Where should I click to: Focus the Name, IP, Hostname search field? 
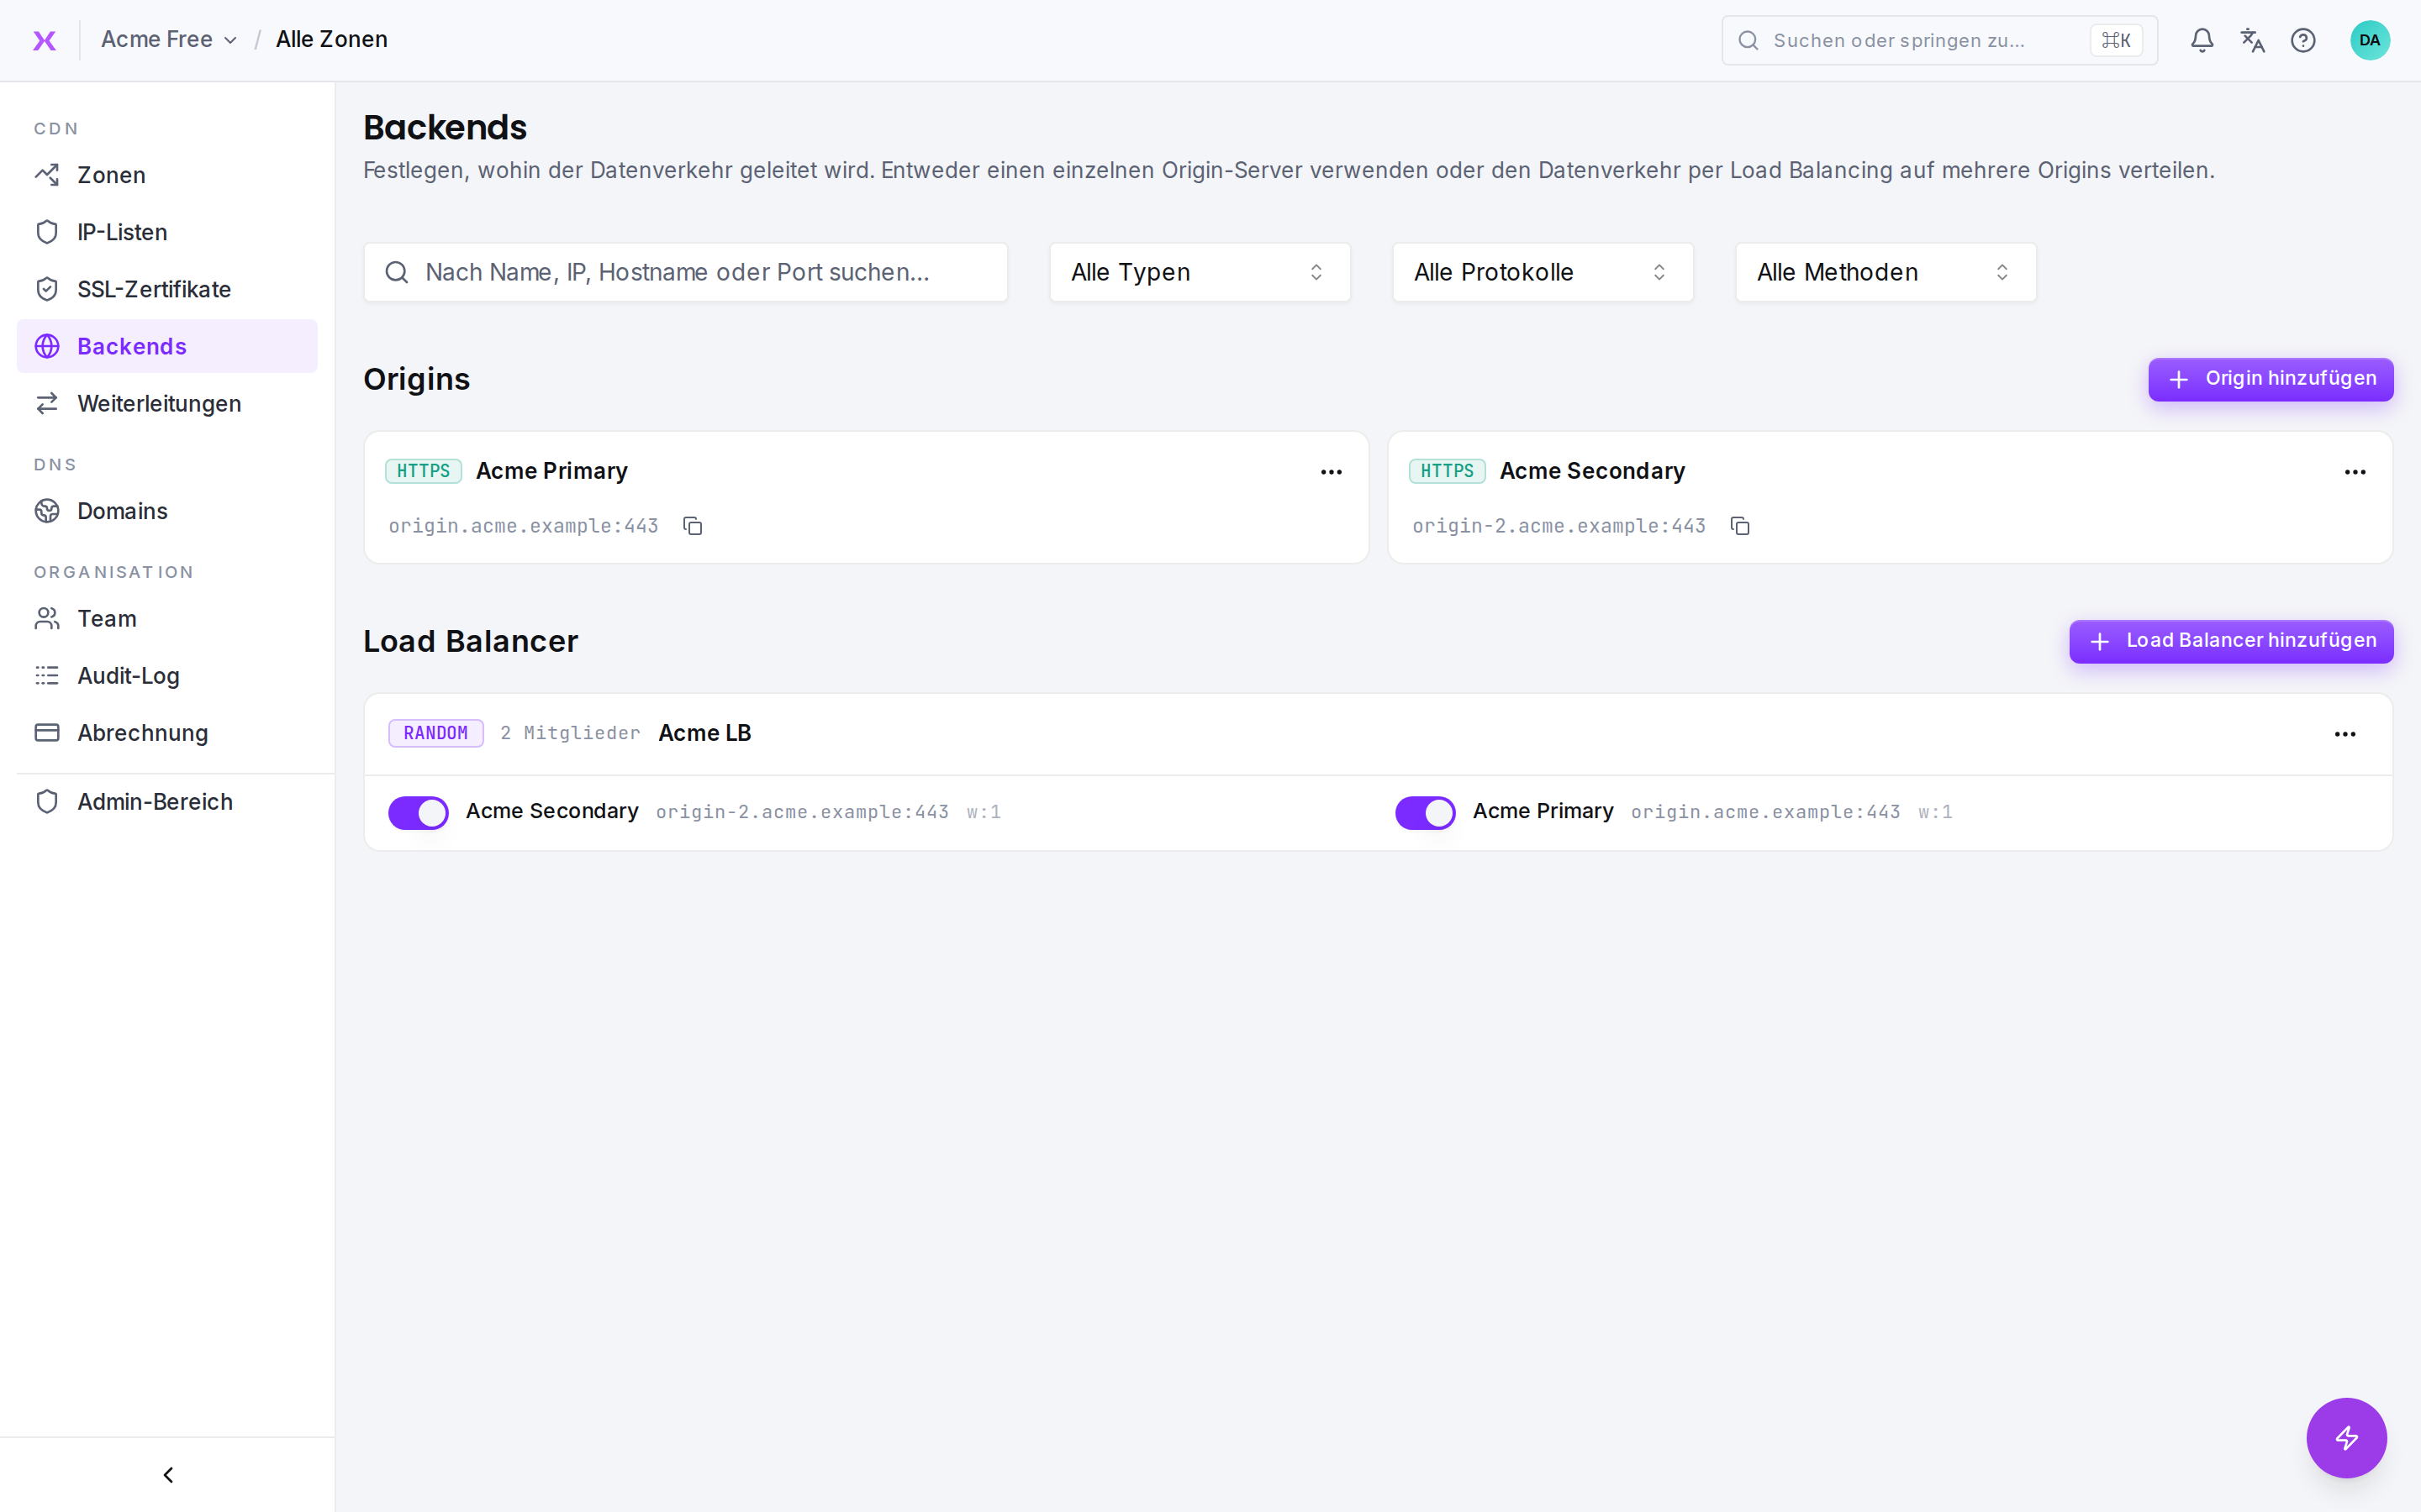(x=685, y=272)
